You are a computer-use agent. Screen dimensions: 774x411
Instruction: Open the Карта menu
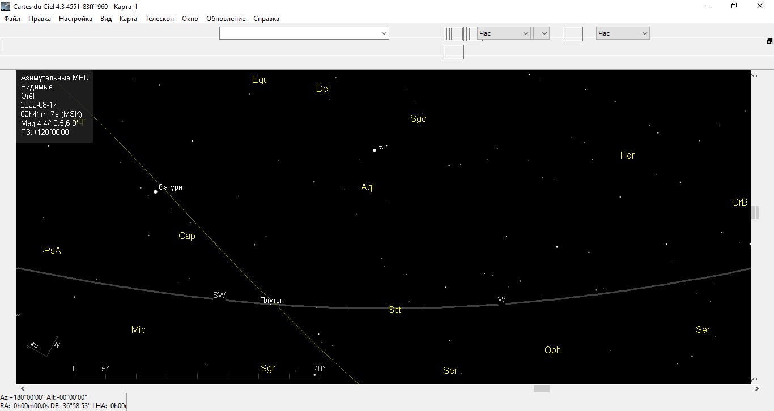pyautogui.click(x=128, y=19)
